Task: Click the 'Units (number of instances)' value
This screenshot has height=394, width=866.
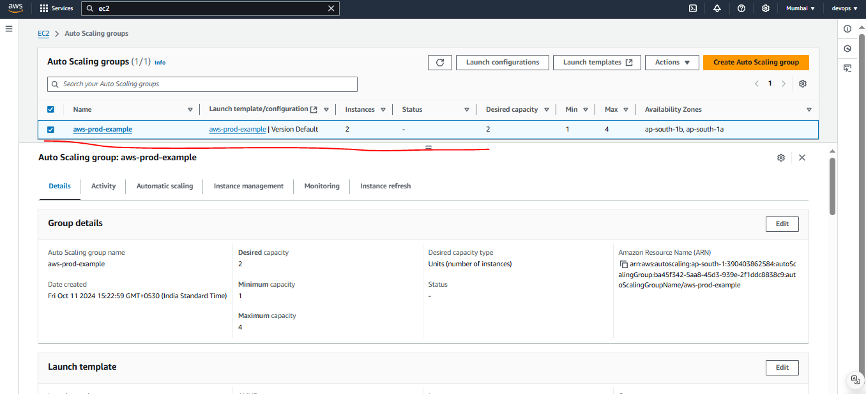Action: tap(470, 264)
